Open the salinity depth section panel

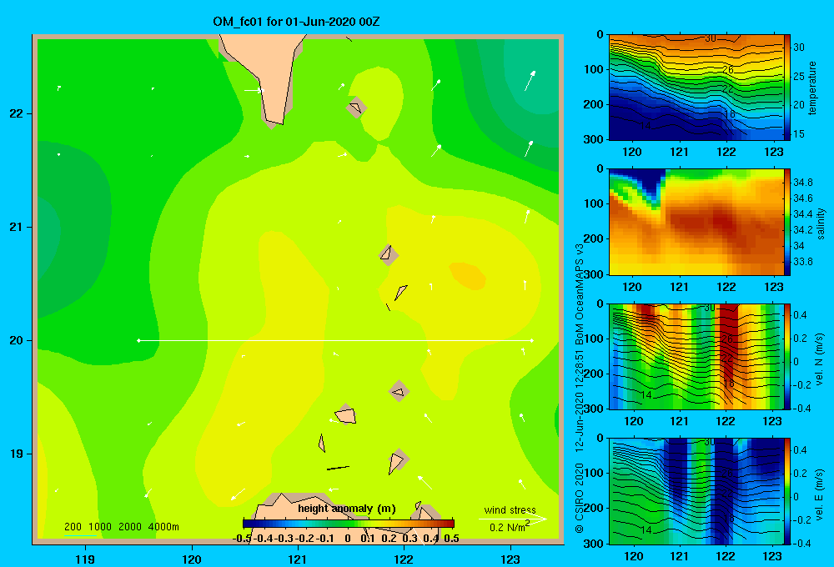coord(696,222)
